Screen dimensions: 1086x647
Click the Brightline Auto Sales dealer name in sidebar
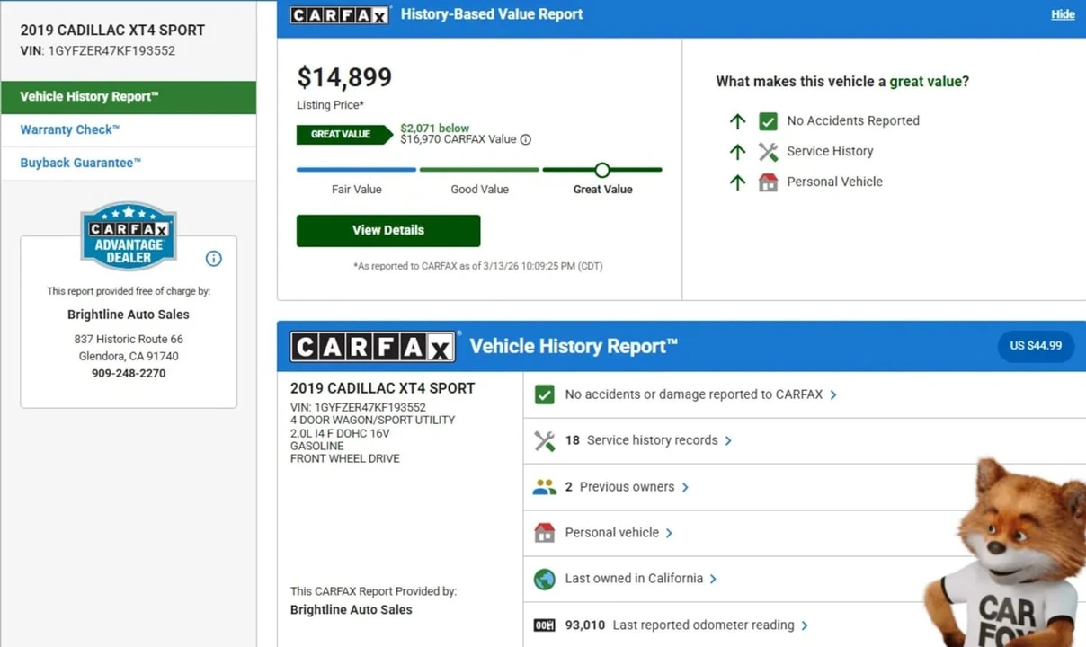click(x=129, y=315)
